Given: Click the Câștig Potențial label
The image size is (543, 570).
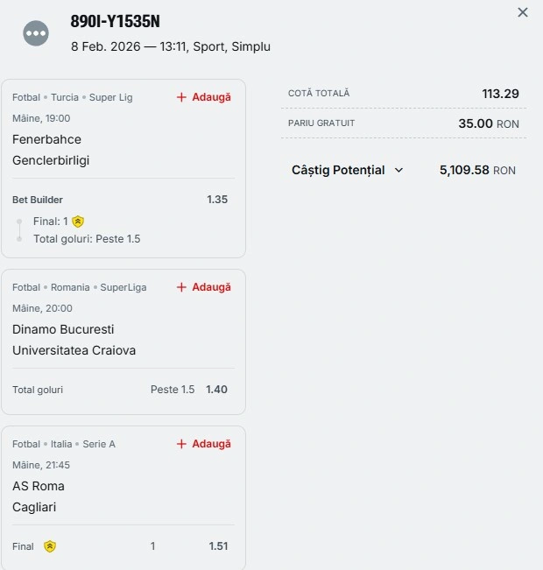Looking at the screenshot, I should click(338, 171).
